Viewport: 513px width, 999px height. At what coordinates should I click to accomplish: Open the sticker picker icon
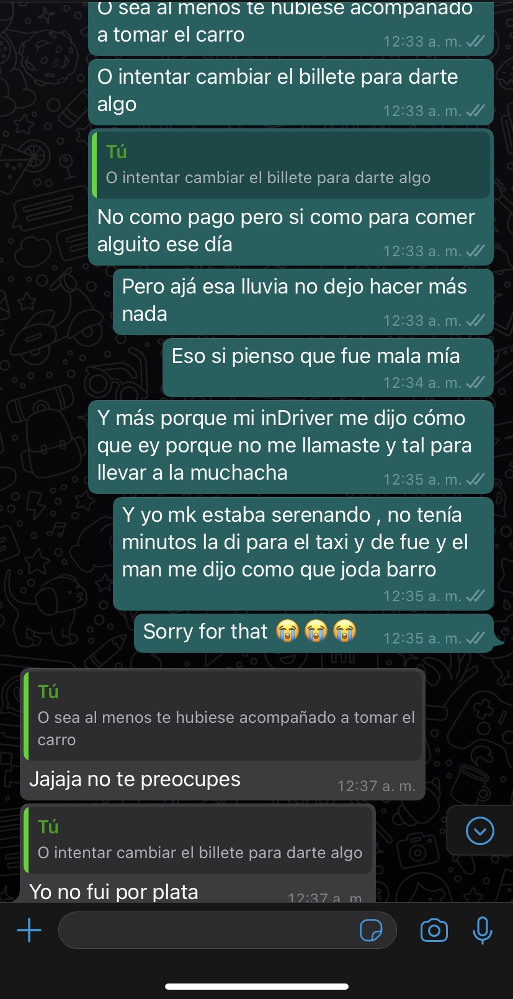(x=371, y=930)
